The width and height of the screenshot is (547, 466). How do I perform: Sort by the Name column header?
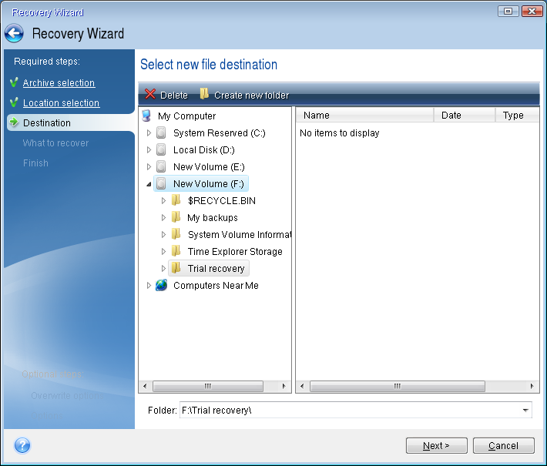[x=365, y=116]
